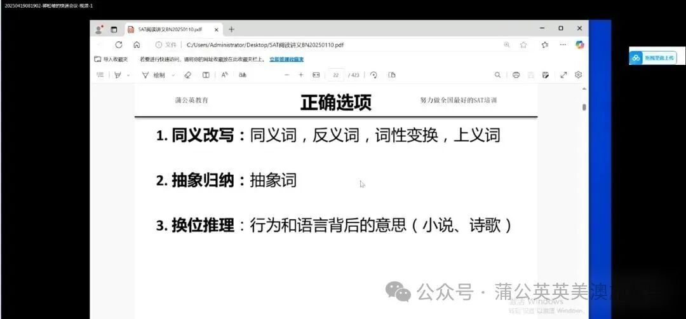
Task: View the 文件 site information icon
Action: coord(158,44)
